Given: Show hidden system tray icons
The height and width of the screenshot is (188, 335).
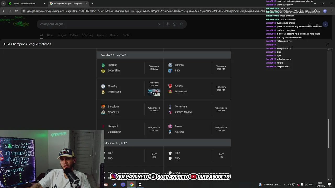Looking at the screenshot, I should coord(285,185).
